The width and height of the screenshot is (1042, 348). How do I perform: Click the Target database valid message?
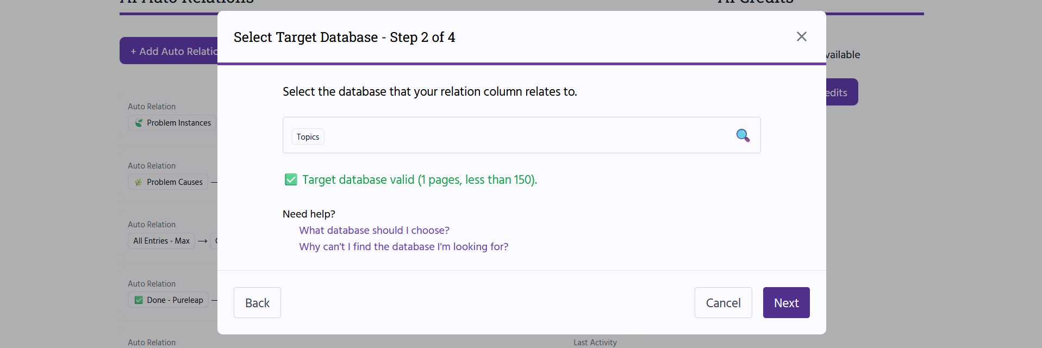pyautogui.click(x=419, y=180)
